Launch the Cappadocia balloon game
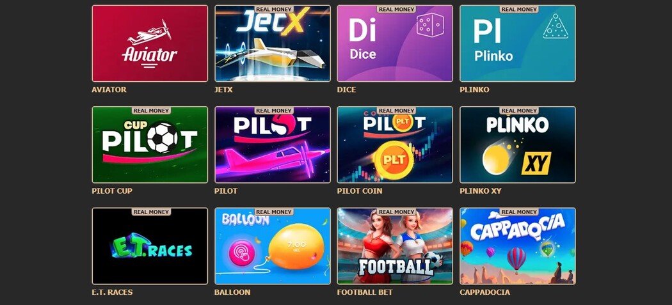 tap(518, 246)
